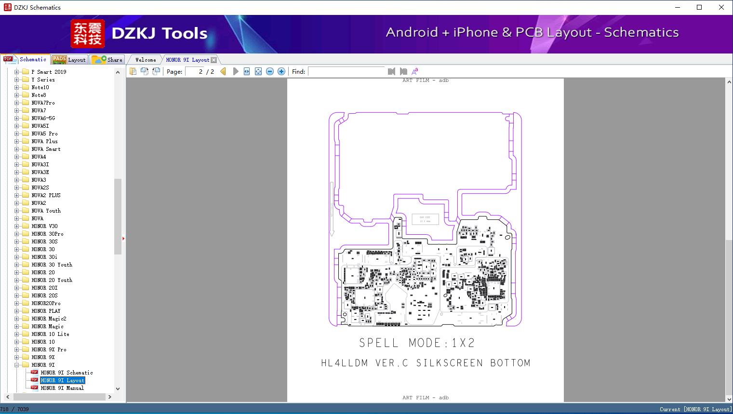Image resolution: width=733 pixels, height=414 pixels.
Task: Find next match icon
Action: click(403, 71)
